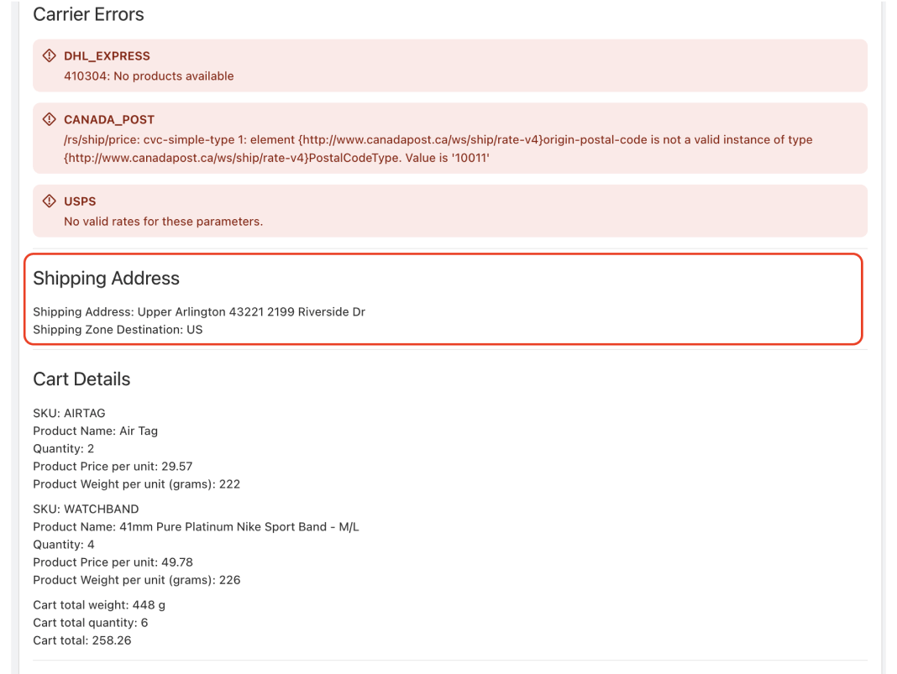The image size is (897, 674).
Task: Click the Cart total weight line
Action: [x=99, y=605]
